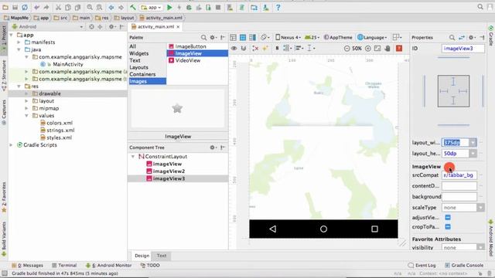Run the app with the green play button

click(169, 7)
